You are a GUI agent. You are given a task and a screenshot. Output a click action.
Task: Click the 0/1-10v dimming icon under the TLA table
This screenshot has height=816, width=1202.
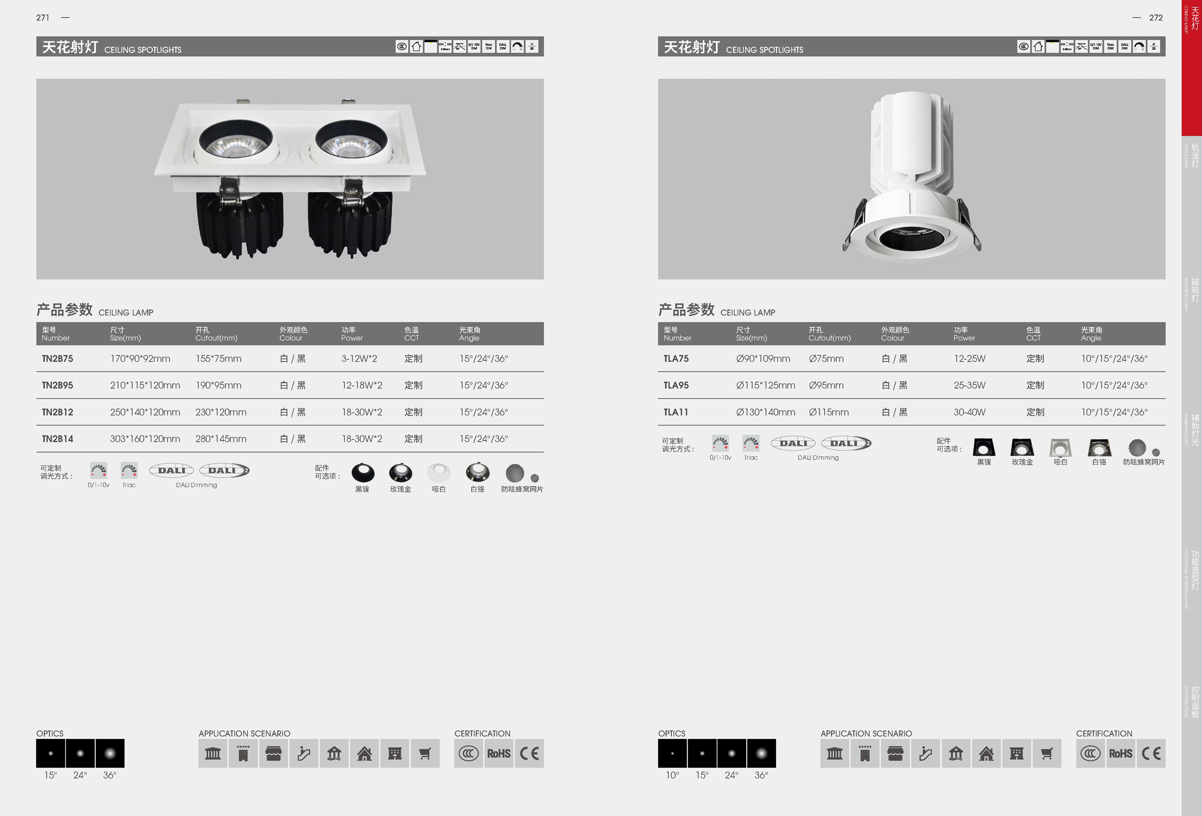tap(720, 443)
